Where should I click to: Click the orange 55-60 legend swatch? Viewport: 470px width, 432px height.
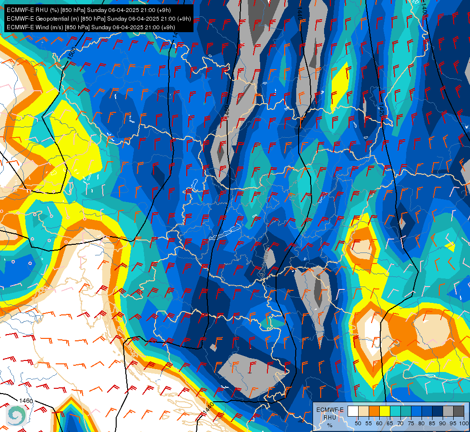[x=374, y=411]
